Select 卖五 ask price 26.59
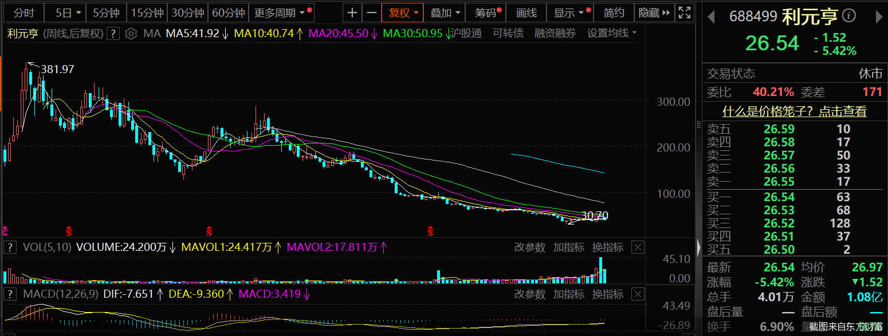Screen dimensions: 888x336 click(x=779, y=129)
